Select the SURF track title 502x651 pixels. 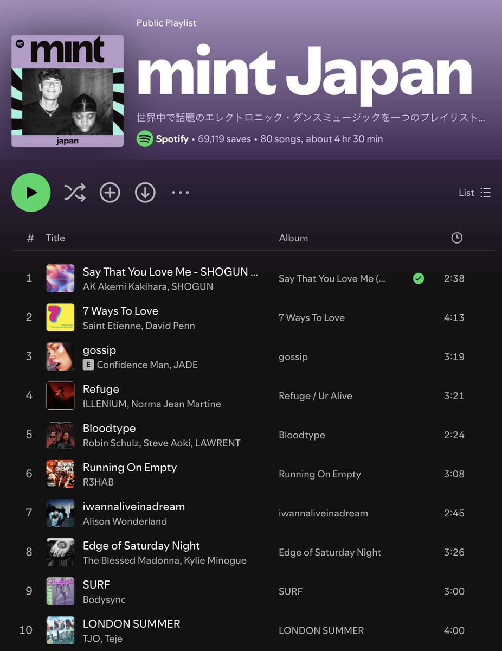96,584
